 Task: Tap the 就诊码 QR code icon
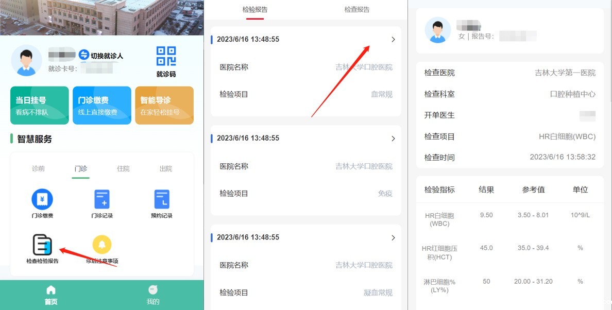click(166, 56)
